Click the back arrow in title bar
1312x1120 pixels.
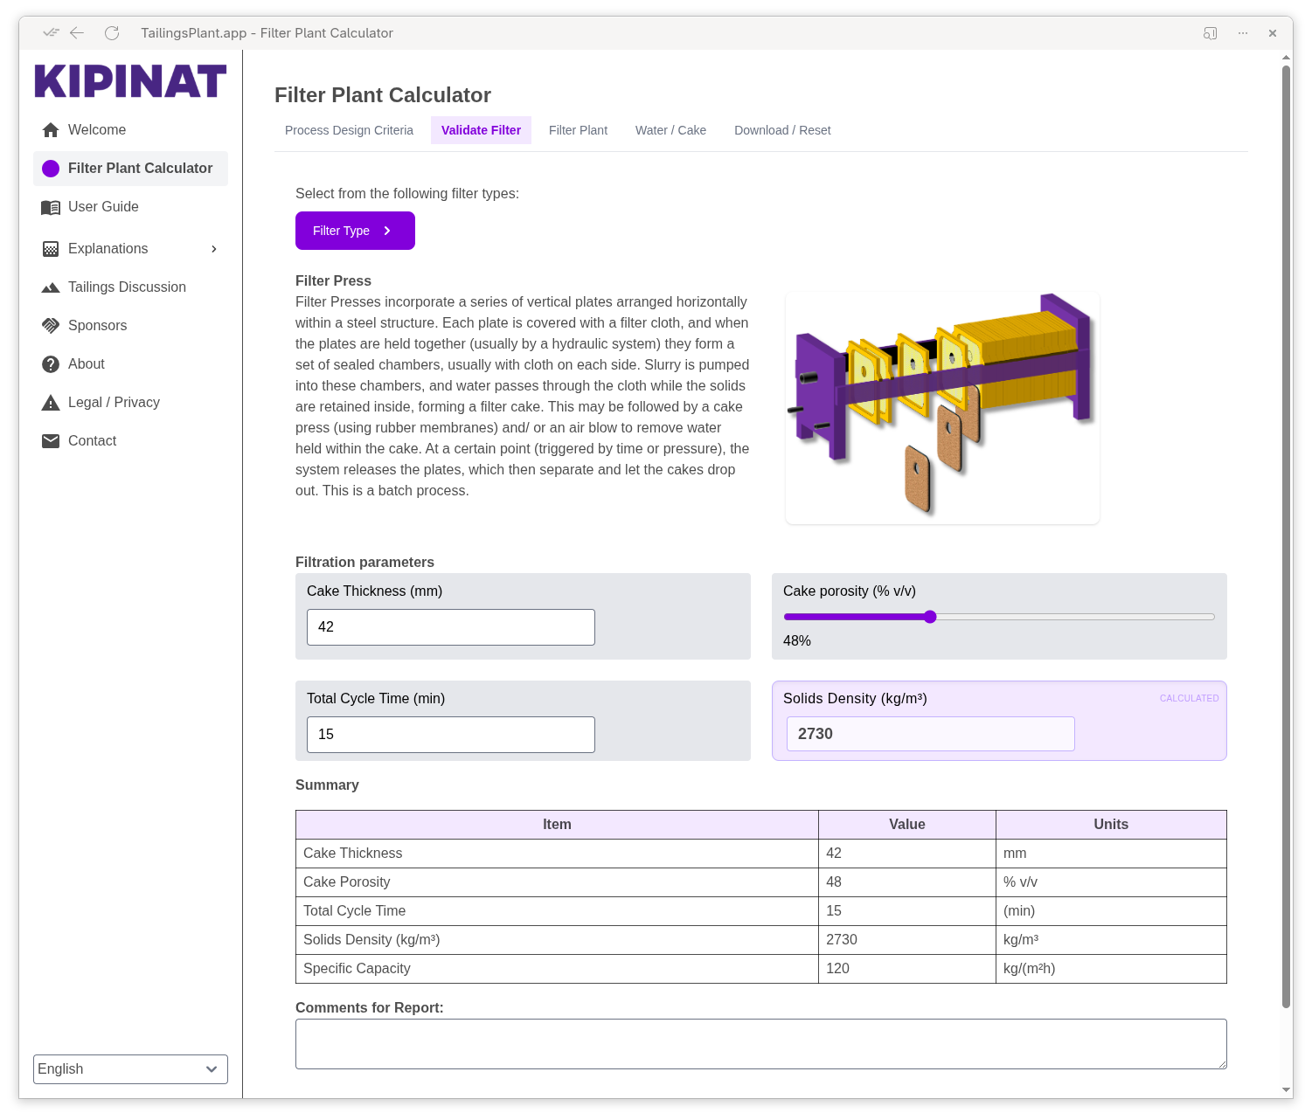(77, 33)
